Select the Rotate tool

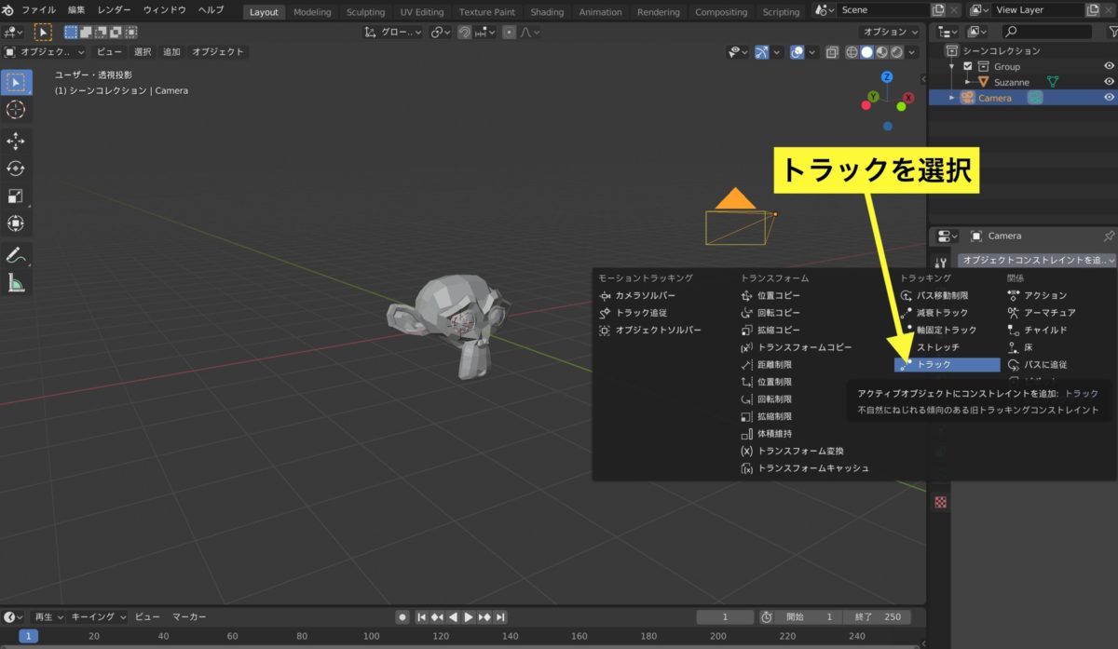click(16, 169)
